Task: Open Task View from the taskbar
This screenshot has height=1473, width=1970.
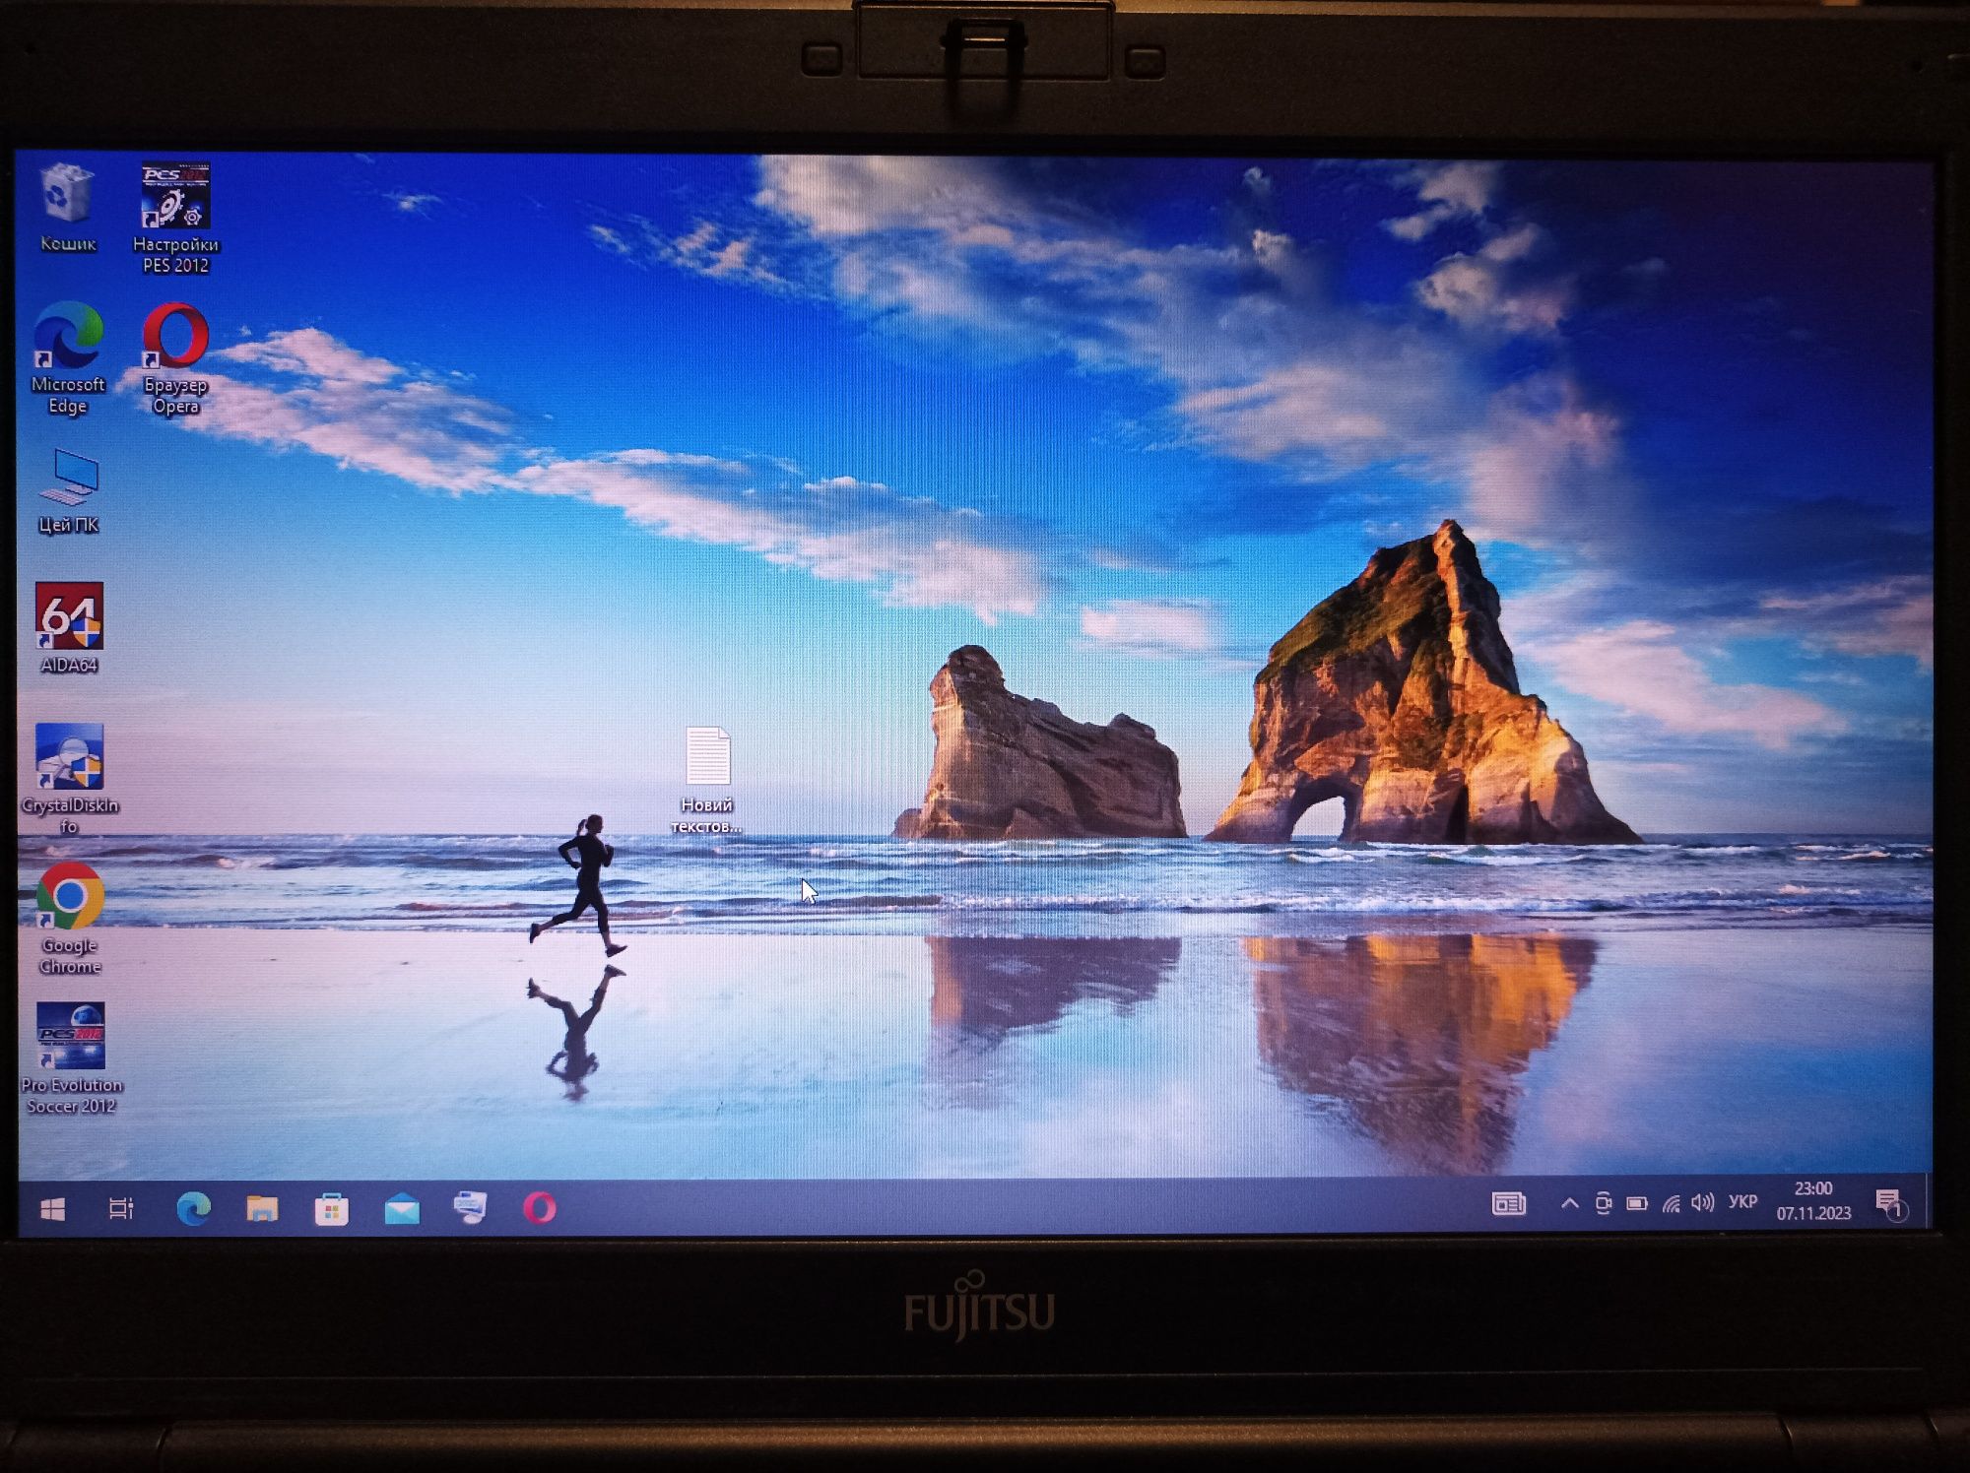Action: tap(120, 1209)
